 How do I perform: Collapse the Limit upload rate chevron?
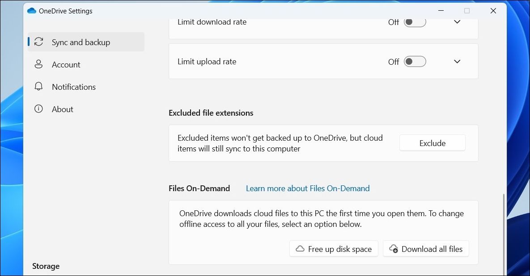[x=457, y=61]
